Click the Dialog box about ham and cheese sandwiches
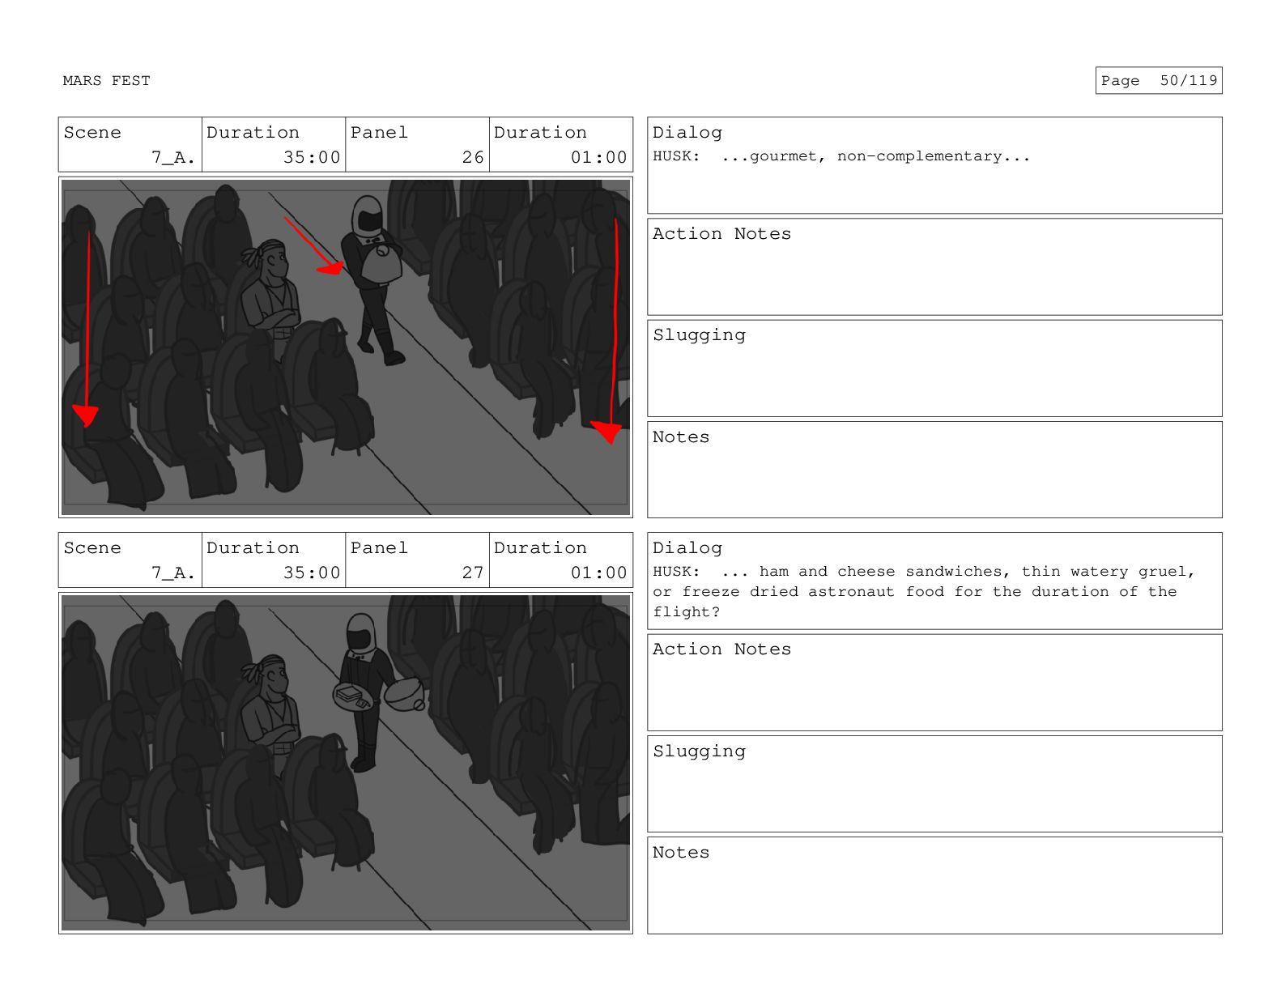Image resolution: width=1281 pixels, height=992 pixels. click(934, 581)
